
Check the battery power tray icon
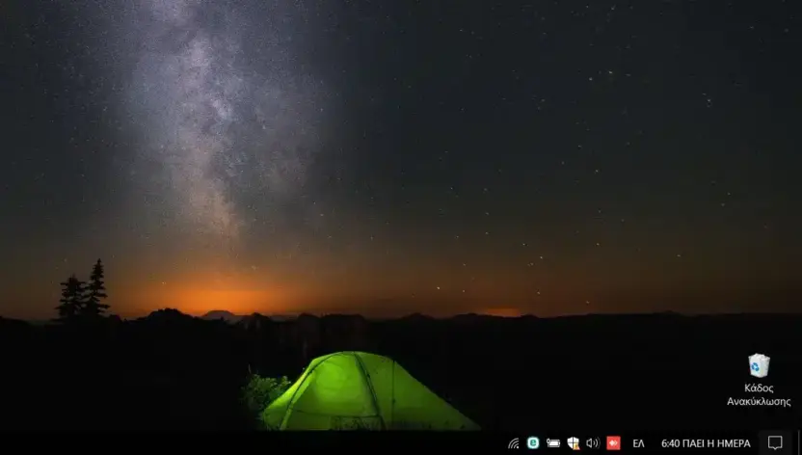pyautogui.click(x=553, y=442)
